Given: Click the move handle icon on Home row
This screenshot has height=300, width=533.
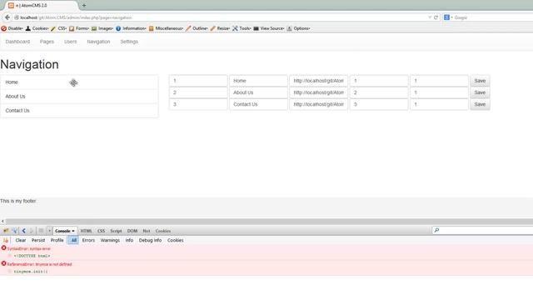Looking at the screenshot, I should point(73,82).
